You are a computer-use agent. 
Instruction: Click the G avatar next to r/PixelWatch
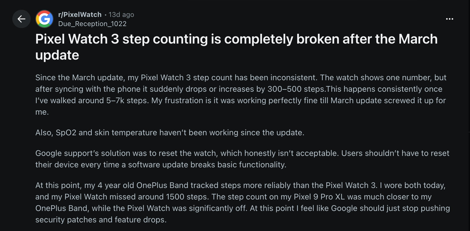(x=44, y=19)
